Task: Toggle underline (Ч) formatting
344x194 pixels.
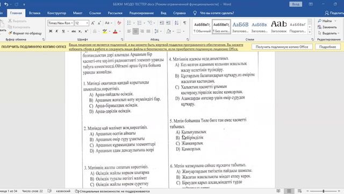Action: point(63,31)
